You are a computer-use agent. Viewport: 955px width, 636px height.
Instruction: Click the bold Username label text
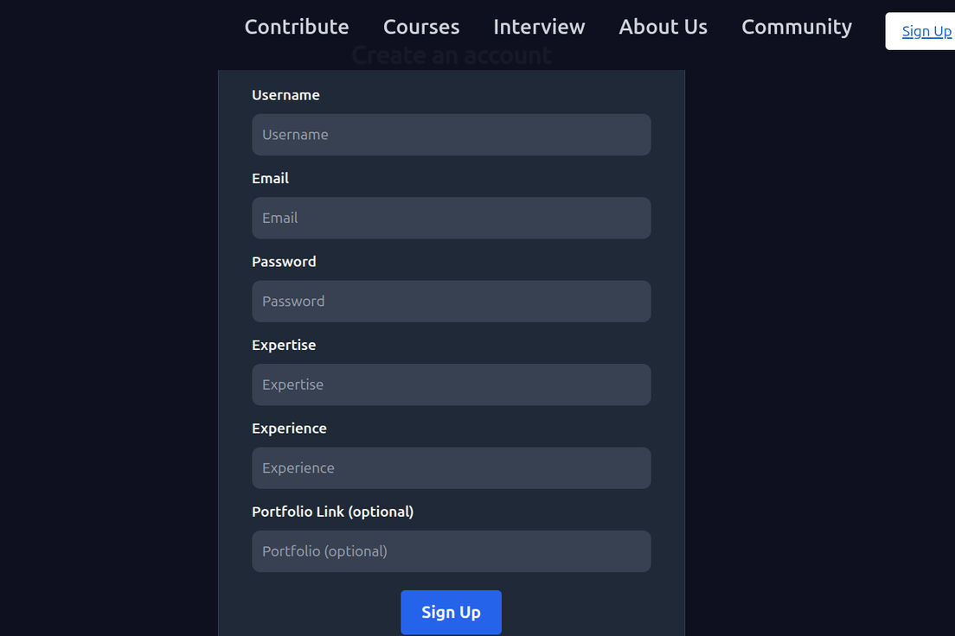285,95
